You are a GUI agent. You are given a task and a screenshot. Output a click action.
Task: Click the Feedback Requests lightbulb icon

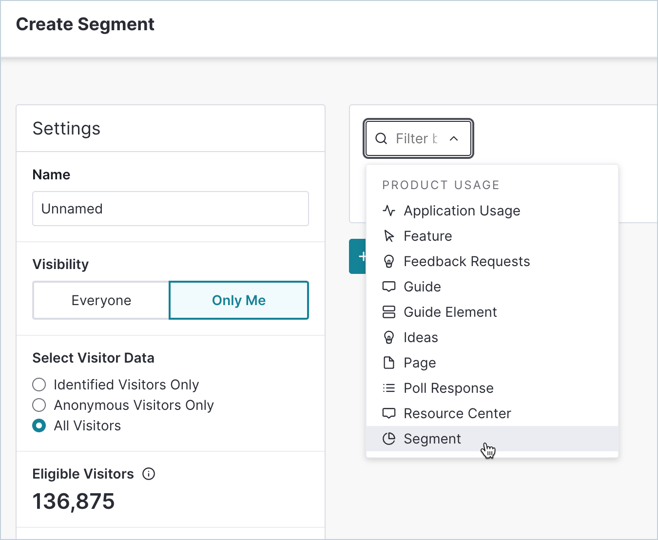click(388, 261)
